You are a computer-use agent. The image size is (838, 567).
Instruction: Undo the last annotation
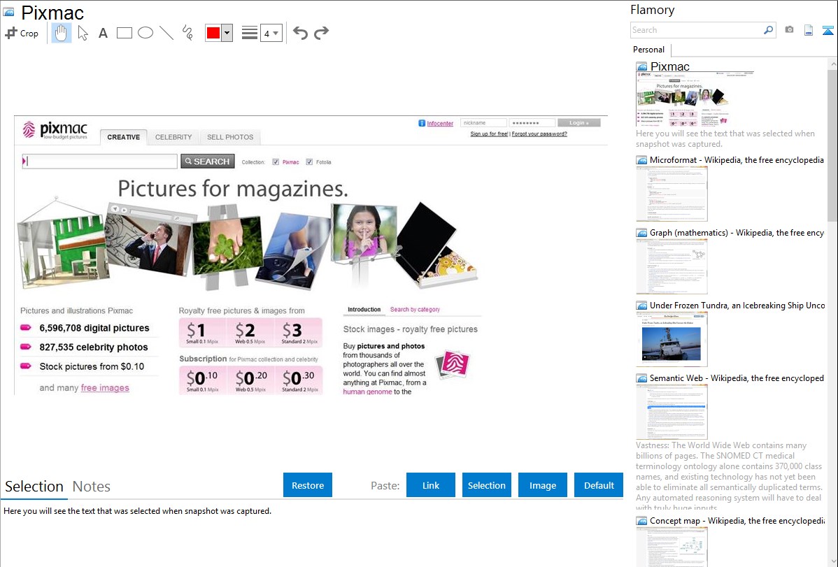(300, 33)
